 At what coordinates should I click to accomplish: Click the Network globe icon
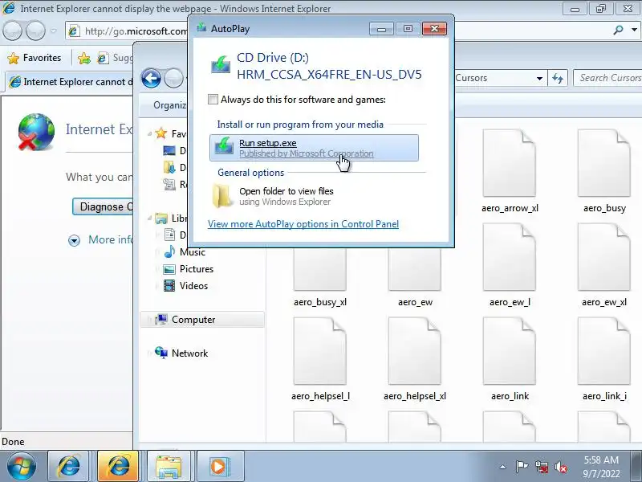(x=161, y=353)
